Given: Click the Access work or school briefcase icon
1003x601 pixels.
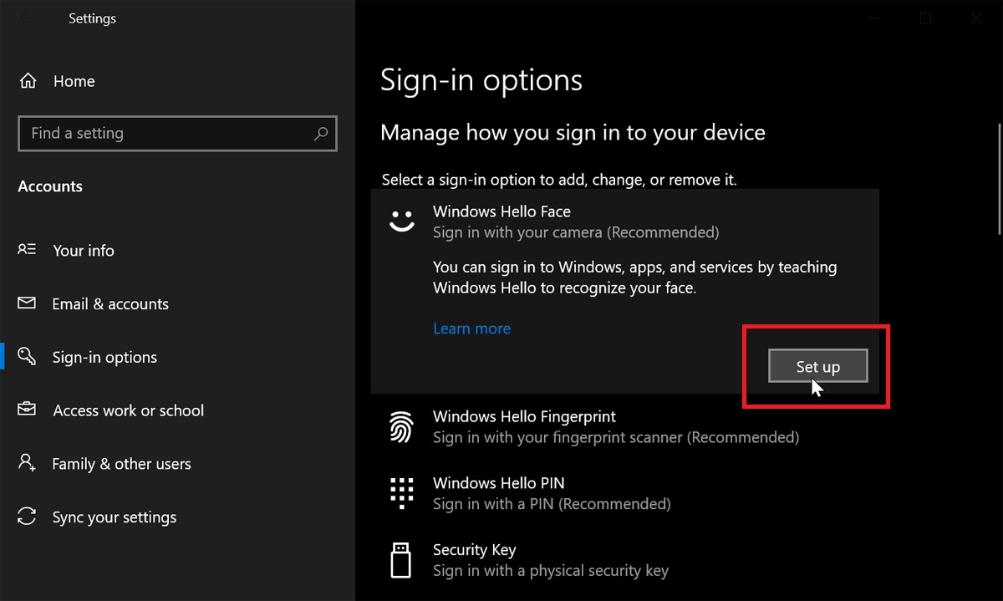Looking at the screenshot, I should 26,410.
